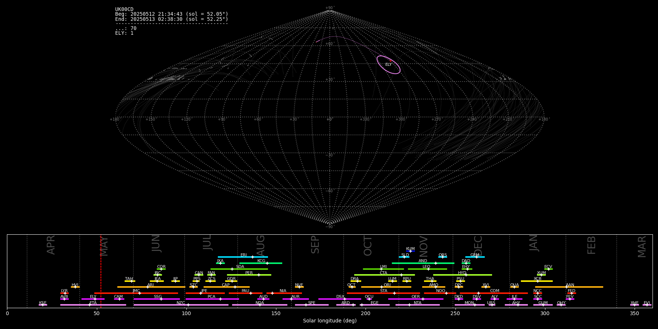
Task: Click the red radiant point inside ELY ellipse
Action: tap(390, 61)
